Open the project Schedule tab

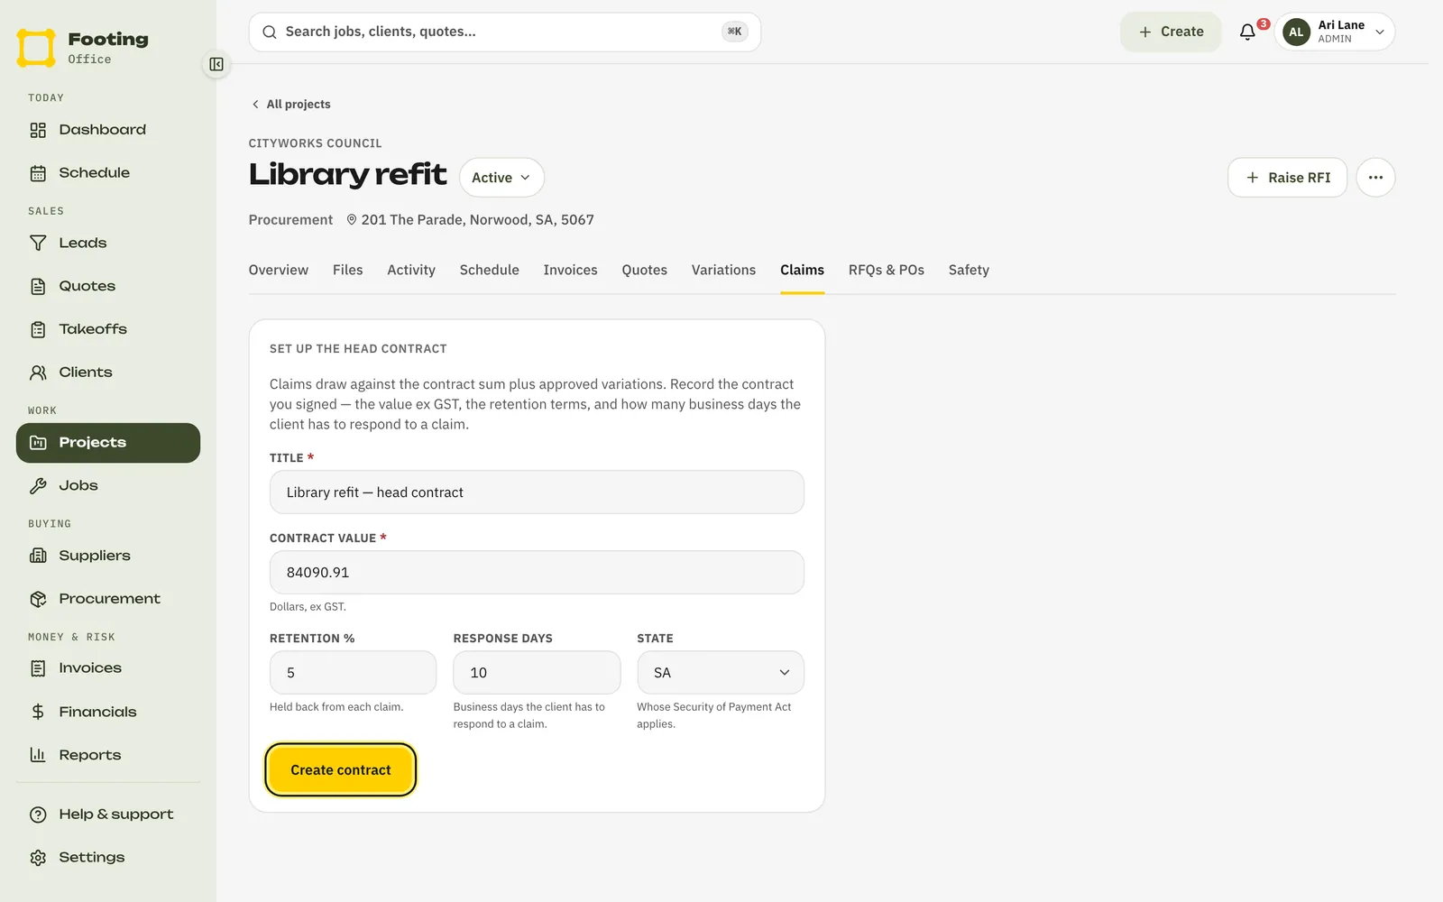coord(490,270)
